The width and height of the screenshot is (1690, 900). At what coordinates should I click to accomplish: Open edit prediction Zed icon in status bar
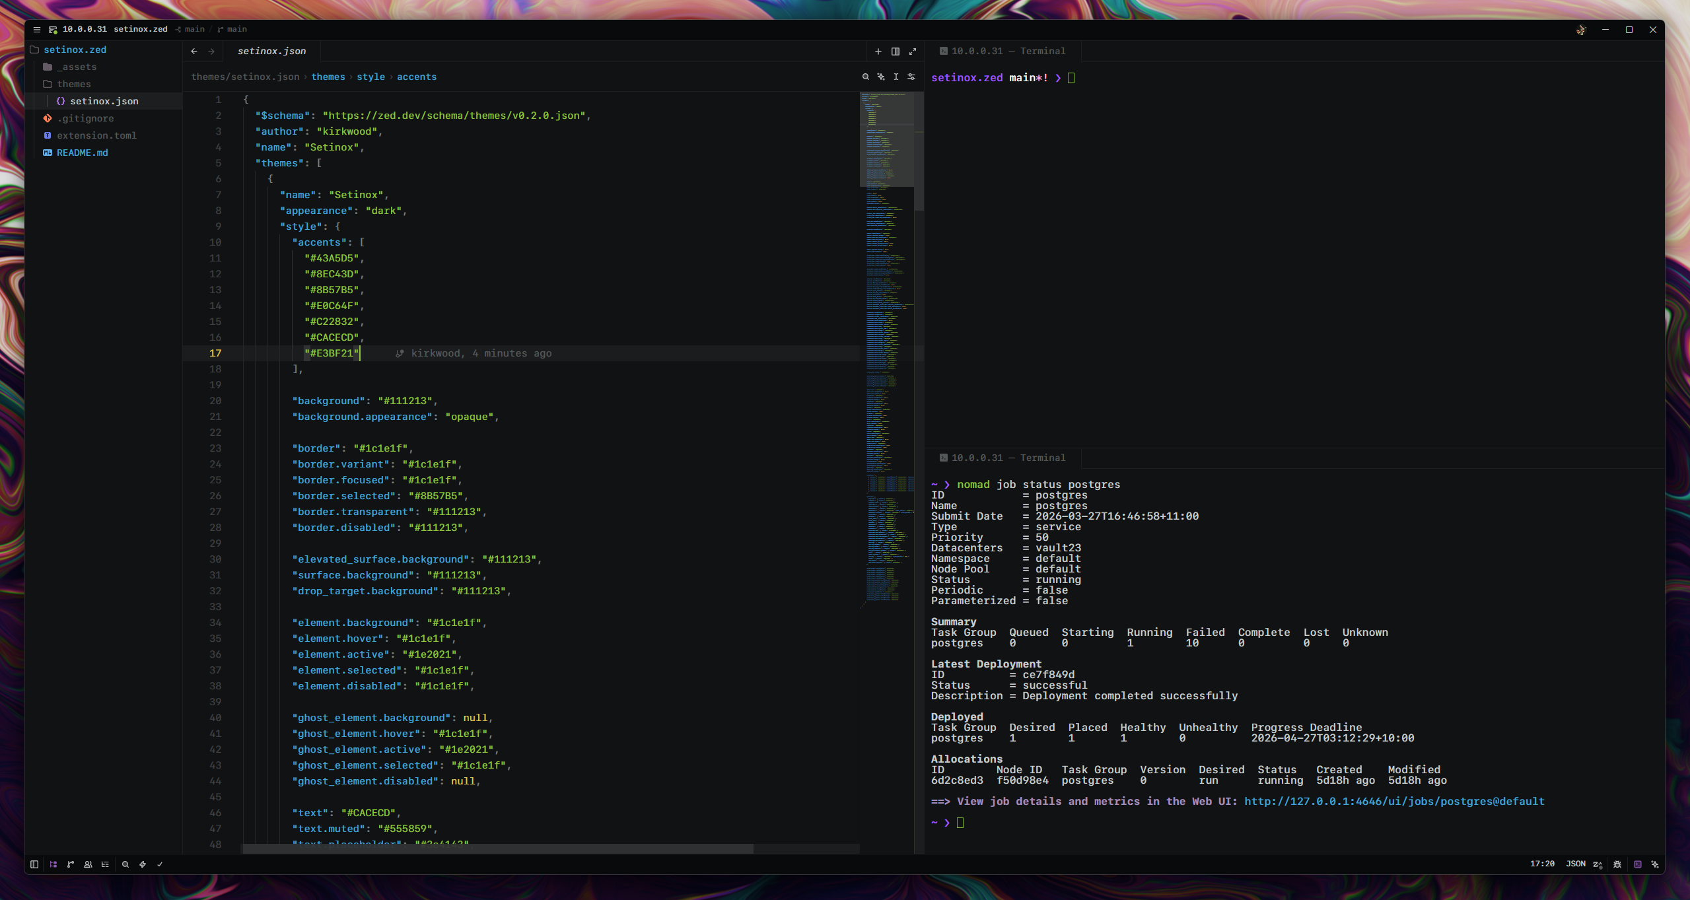coord(1598,864)
